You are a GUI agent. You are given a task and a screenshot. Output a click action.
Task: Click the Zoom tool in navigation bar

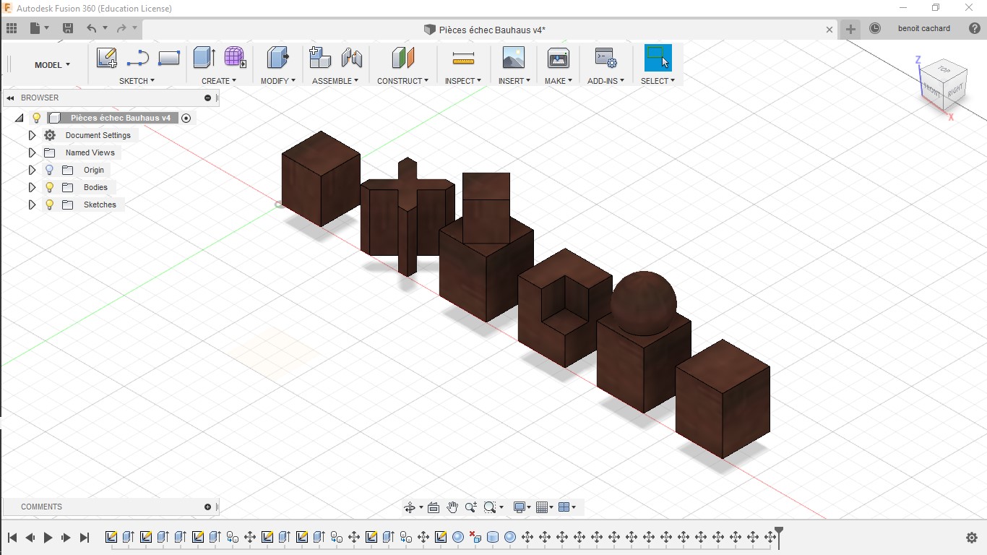(471, 507)
